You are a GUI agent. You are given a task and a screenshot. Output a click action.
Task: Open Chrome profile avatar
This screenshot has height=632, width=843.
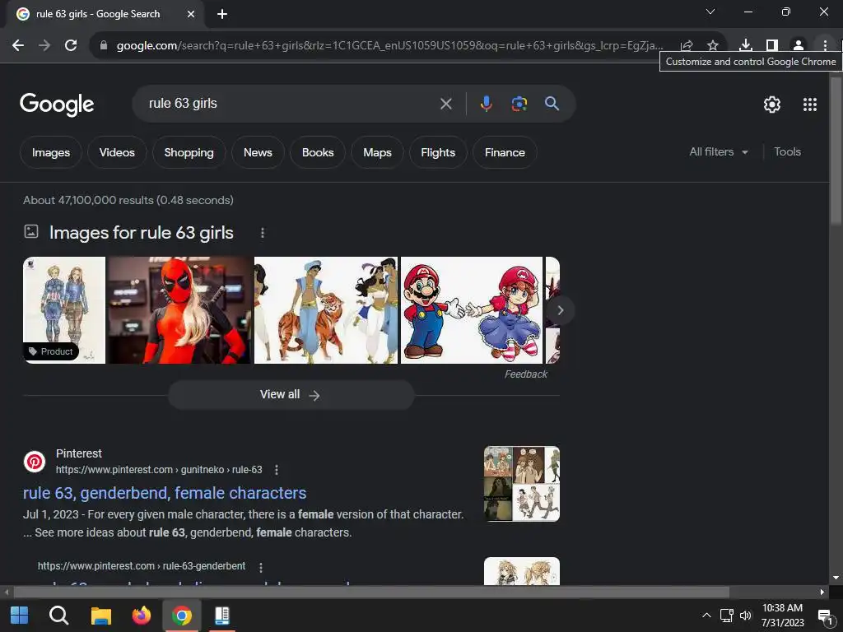click(799, 45)
